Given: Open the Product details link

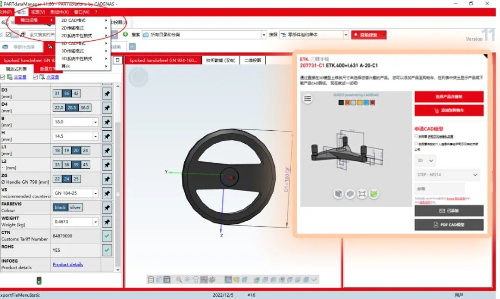Looking at the screenshot, I should 68,265.
